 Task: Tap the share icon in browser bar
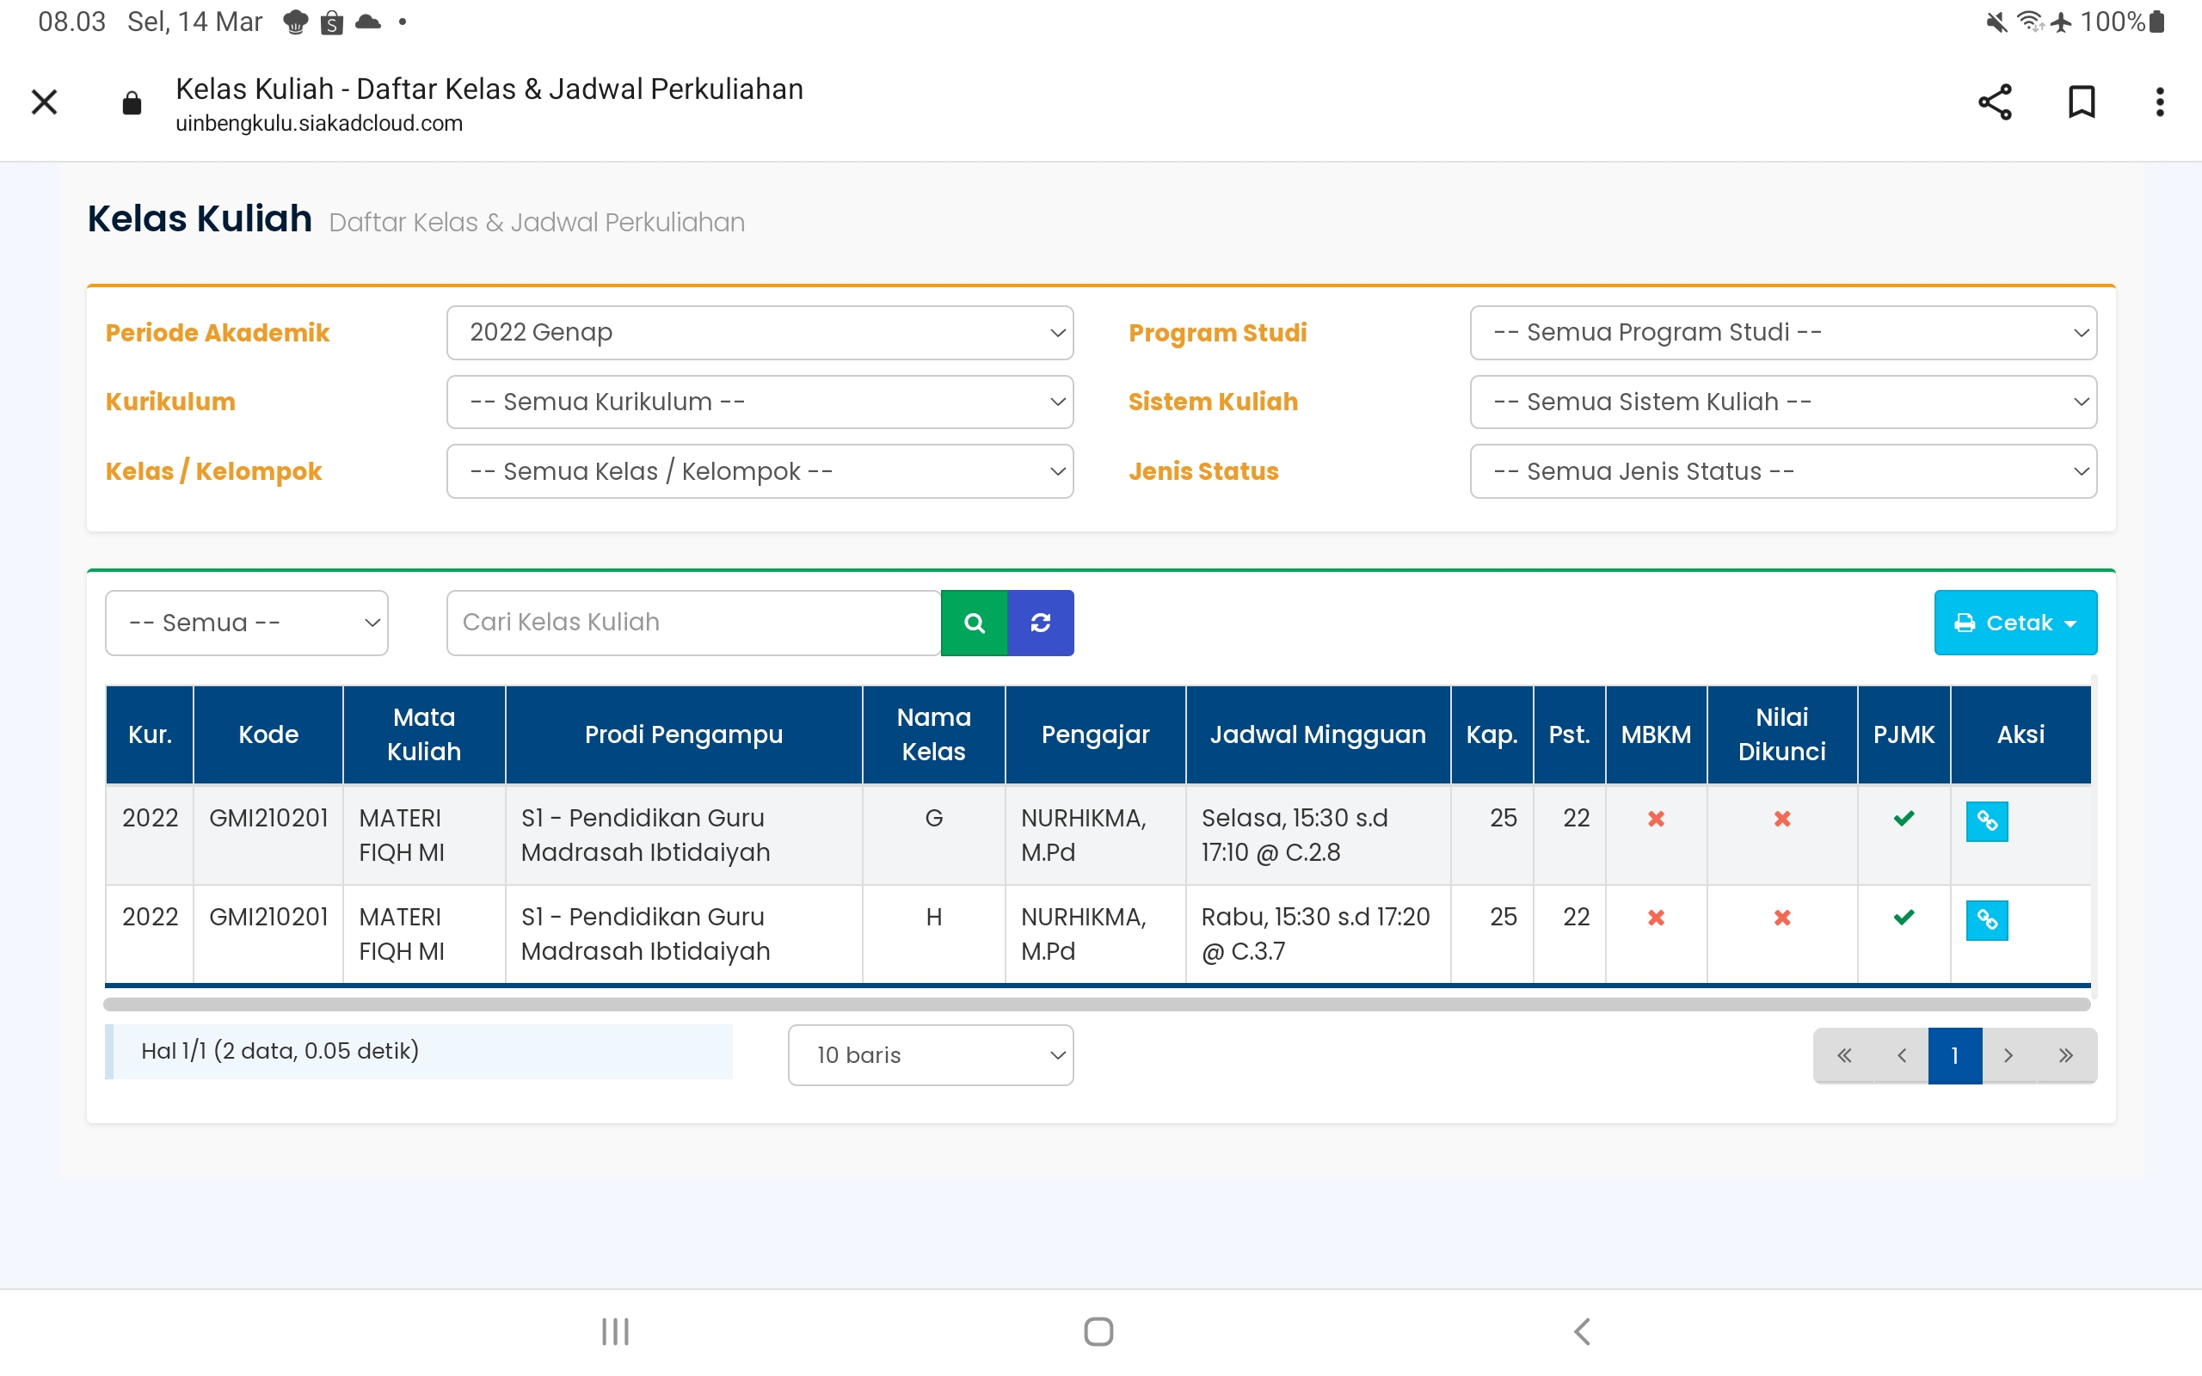1995,102
